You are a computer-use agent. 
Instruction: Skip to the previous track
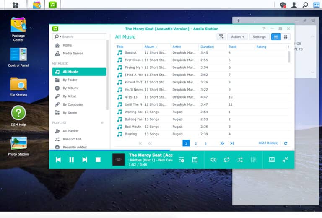[x=58, y=160]
